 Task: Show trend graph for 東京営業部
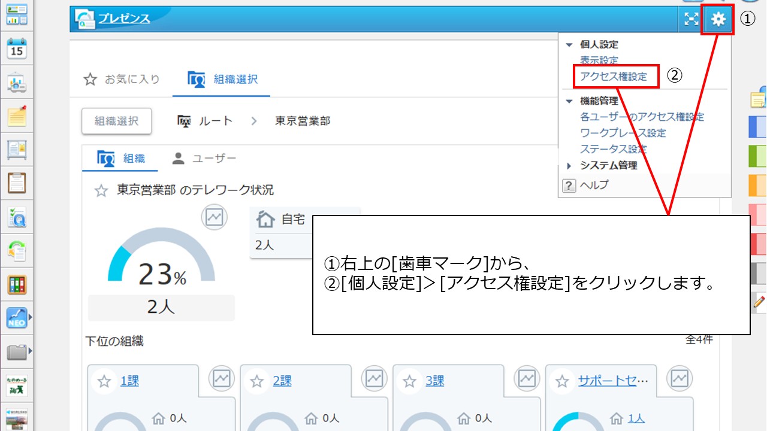(214, 217)
